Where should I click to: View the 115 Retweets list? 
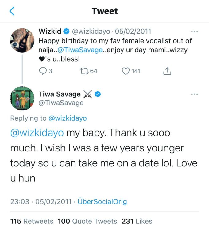click(32, 221)
